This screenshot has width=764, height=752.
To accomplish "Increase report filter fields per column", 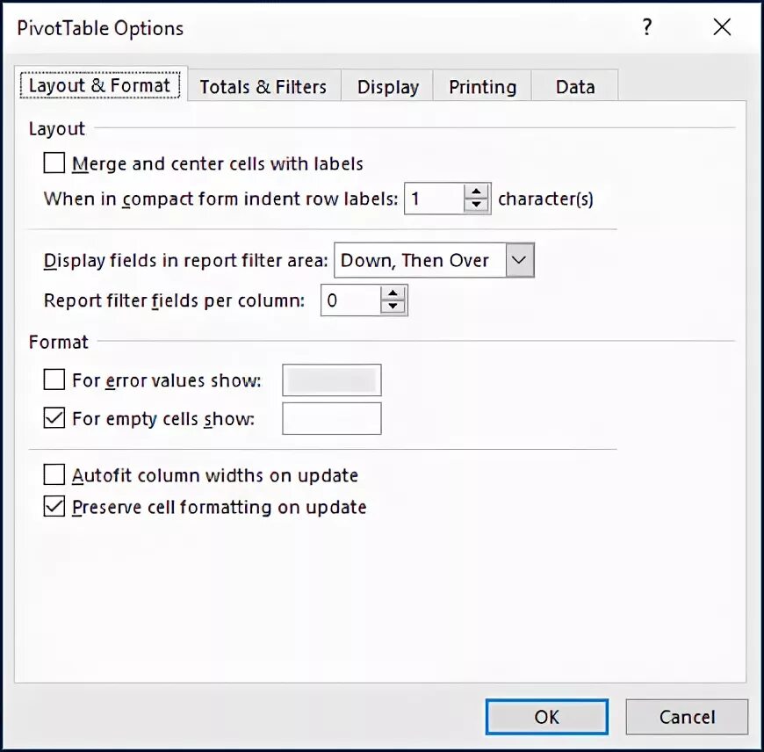I will 393,293.
